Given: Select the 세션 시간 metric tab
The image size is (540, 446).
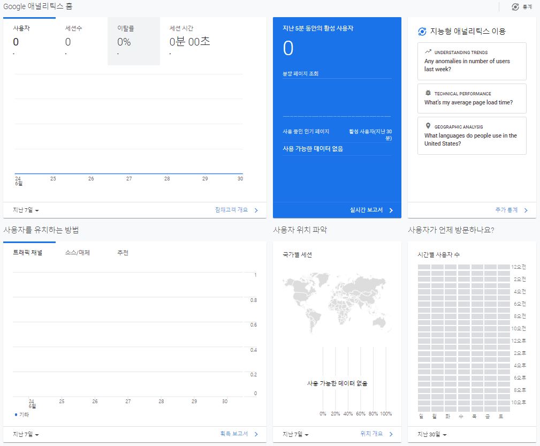Looking at the screenshot, I should coord(190,41).
